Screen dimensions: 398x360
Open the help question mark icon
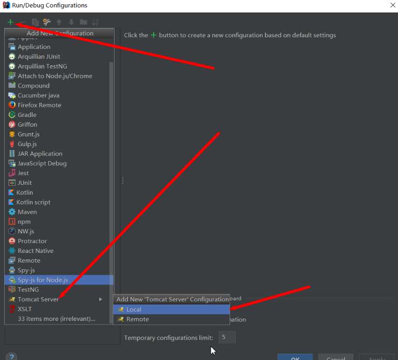(12, 356)
